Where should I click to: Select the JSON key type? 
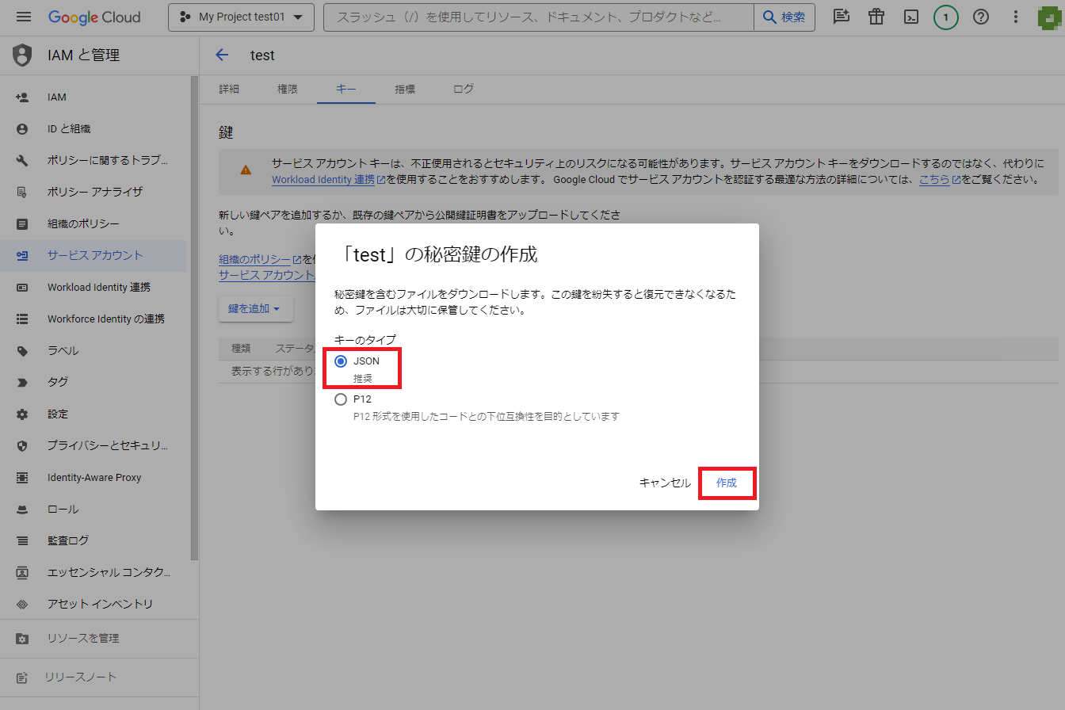tap(342, 361)
